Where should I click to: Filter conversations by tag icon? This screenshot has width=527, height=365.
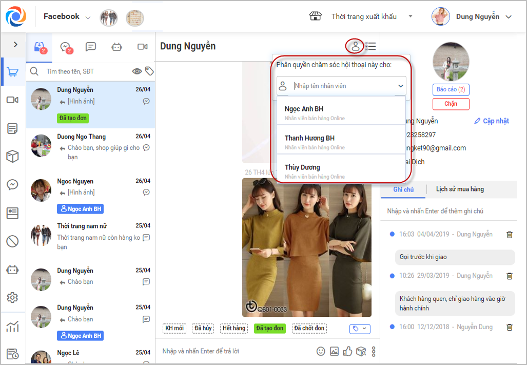(x=149, y=71)
